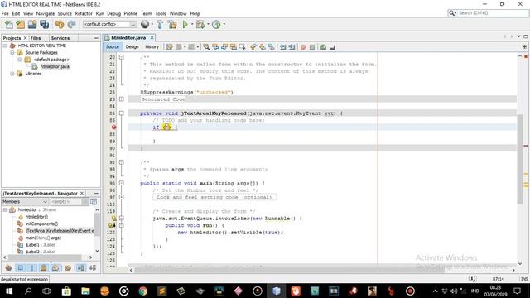
Task: Expand the Generated Code fold
Action: pyautogui.click(x=122, y=99)
